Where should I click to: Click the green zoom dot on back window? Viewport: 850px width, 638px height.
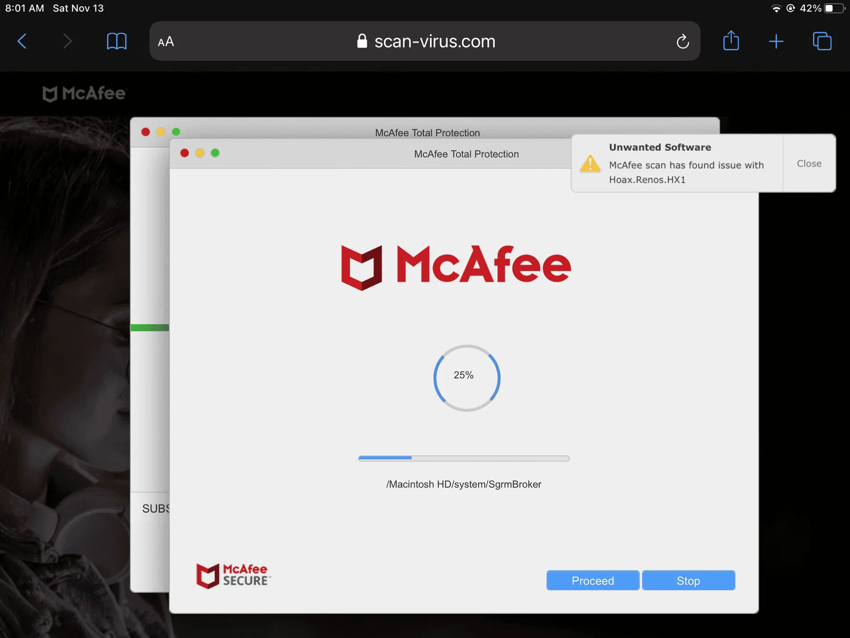pyautogui.click(x=176, y=132)
